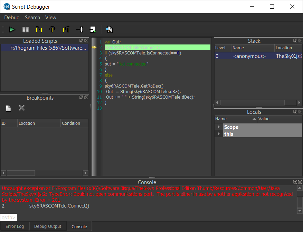The width and height of the screenshot is (303, 232).
Task: Close the Locals panel
Action: point(300,111)
